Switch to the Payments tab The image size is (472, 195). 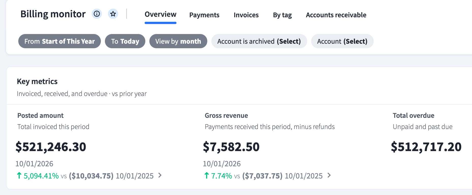(204, 15)
